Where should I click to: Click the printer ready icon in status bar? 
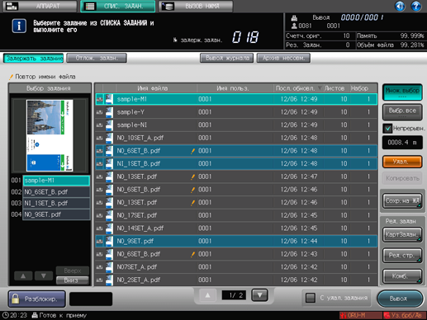[x=35, y=315]
